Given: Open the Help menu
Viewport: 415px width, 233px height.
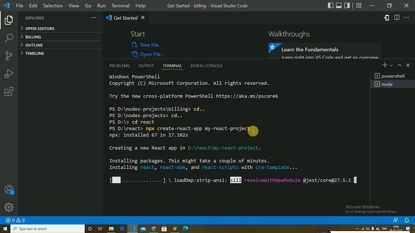Looking at the screenshot, I should (140, 6).
